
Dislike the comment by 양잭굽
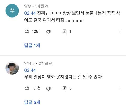tap(48, 89)
